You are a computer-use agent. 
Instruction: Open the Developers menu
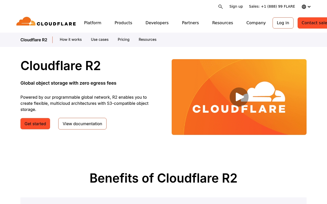(x=157, y=23)
